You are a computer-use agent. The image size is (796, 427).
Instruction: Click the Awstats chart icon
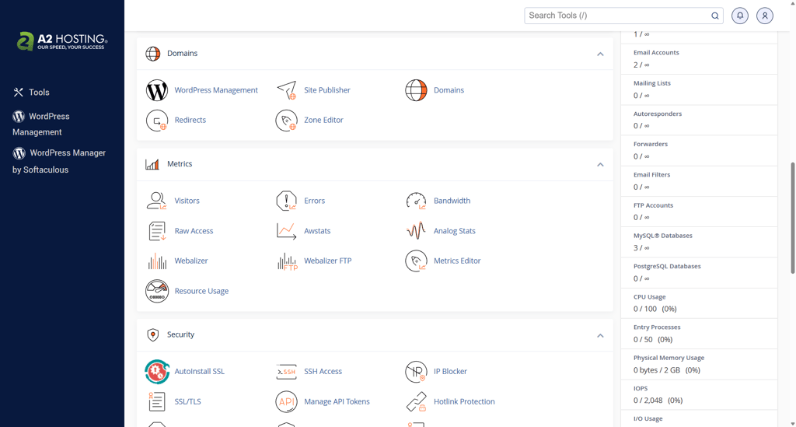pos(286,231)
